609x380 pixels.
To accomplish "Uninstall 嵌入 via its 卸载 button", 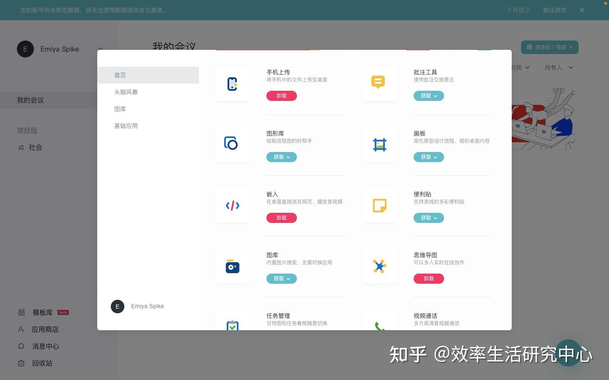I will pyautogui.click(x=282, y=218).
